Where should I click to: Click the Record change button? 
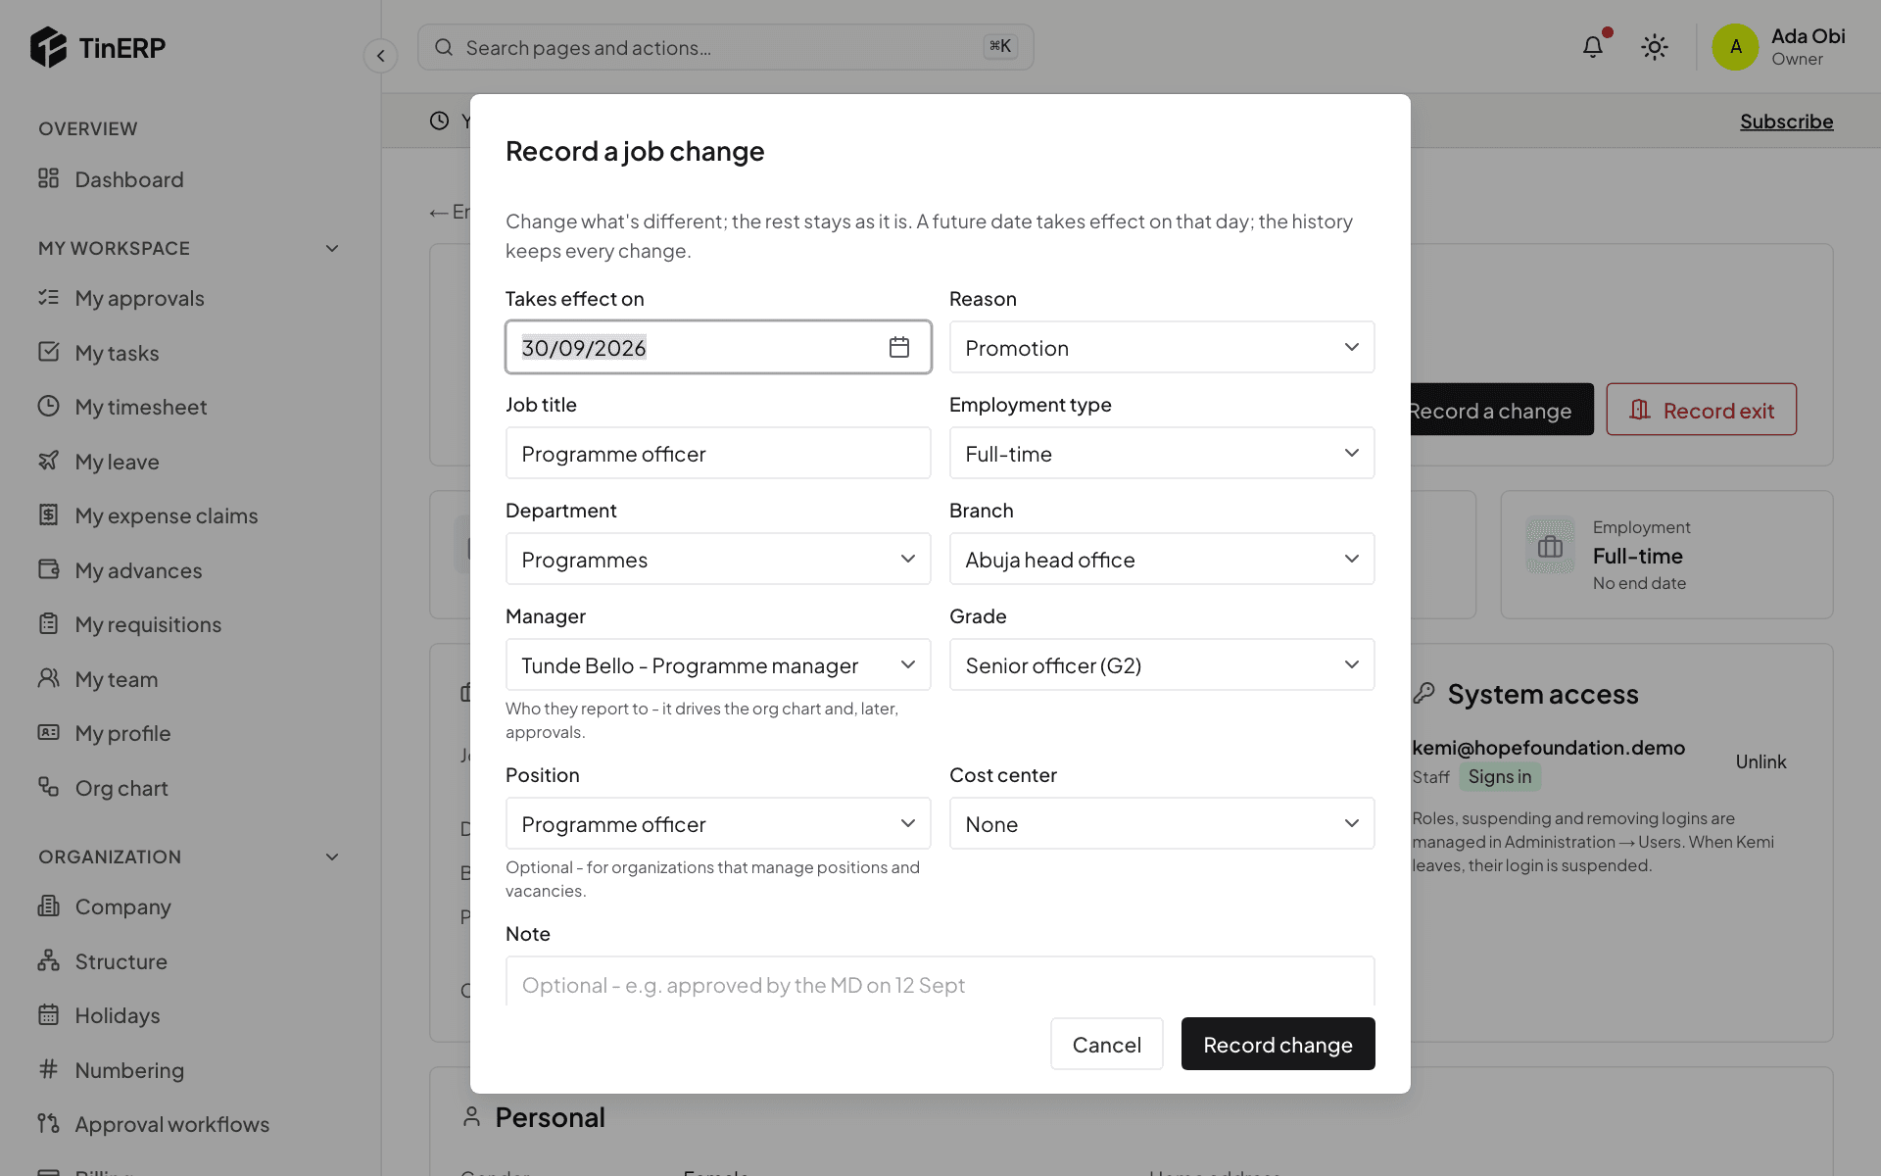click(1278, 1044)
